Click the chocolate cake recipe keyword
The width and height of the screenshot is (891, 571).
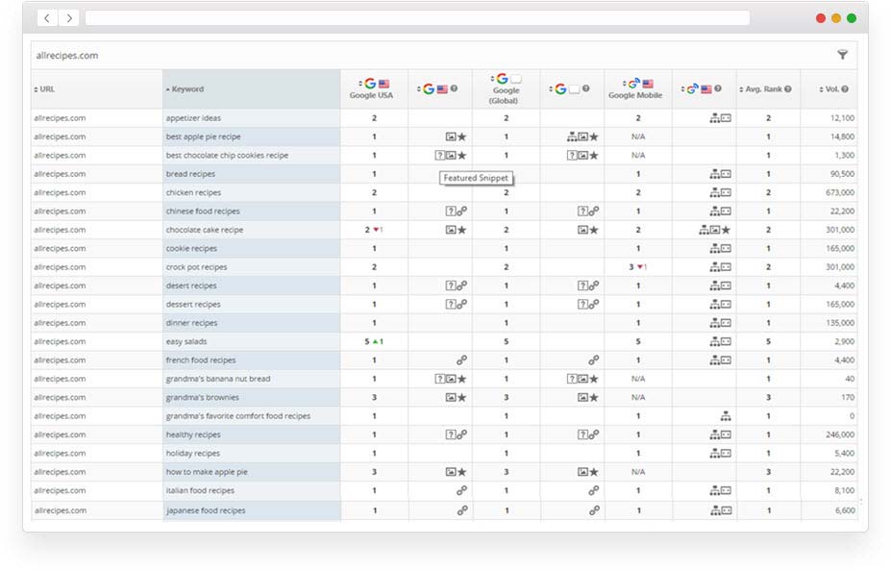[205, 230]
